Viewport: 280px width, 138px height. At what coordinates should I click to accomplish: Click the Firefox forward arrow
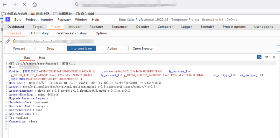click(x=15, y=4)
